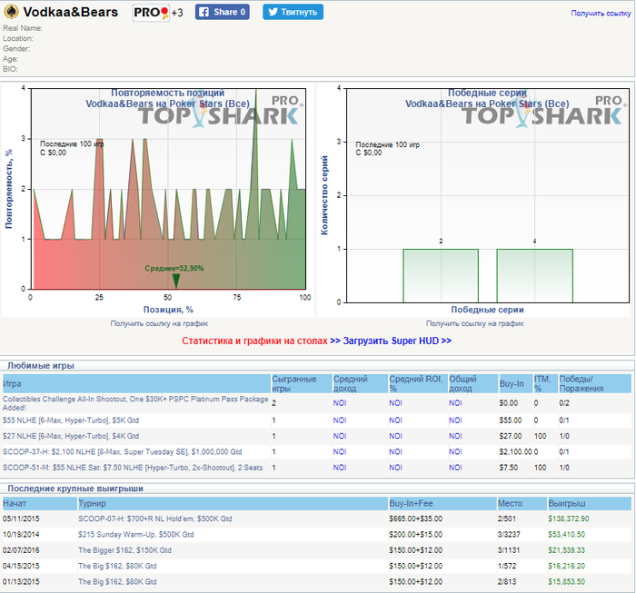This screenshot has width=636, height=593.
Task: Click the Получить ссылку link at top right
Action: pos(601,14)
